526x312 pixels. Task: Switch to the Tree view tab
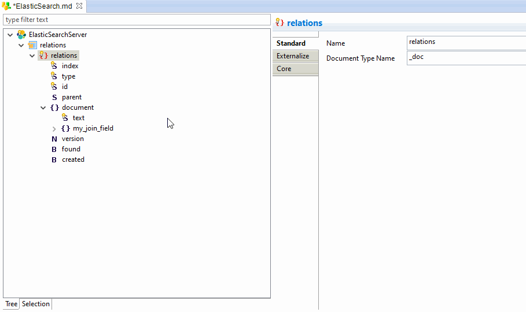(x=11, y=304)
